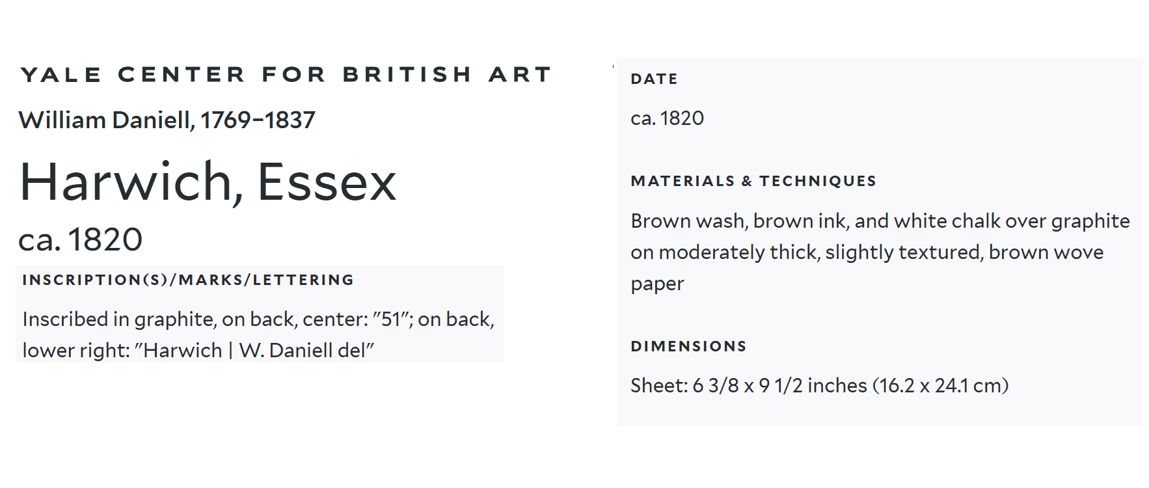The image size is (1149, 488).
Task: Click "Inscribed in graphite" starting the inscription text
Action: (x=118, y=319)
